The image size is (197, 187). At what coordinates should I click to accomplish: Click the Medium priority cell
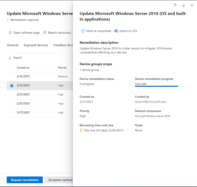(x=63, y=77)
